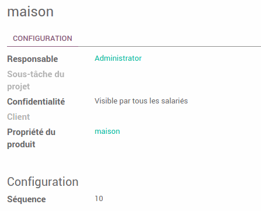261x211 pixels.
Task: Click the Visible par tous les salariés value
Action: pyautogui.click(x=141, y=101)
